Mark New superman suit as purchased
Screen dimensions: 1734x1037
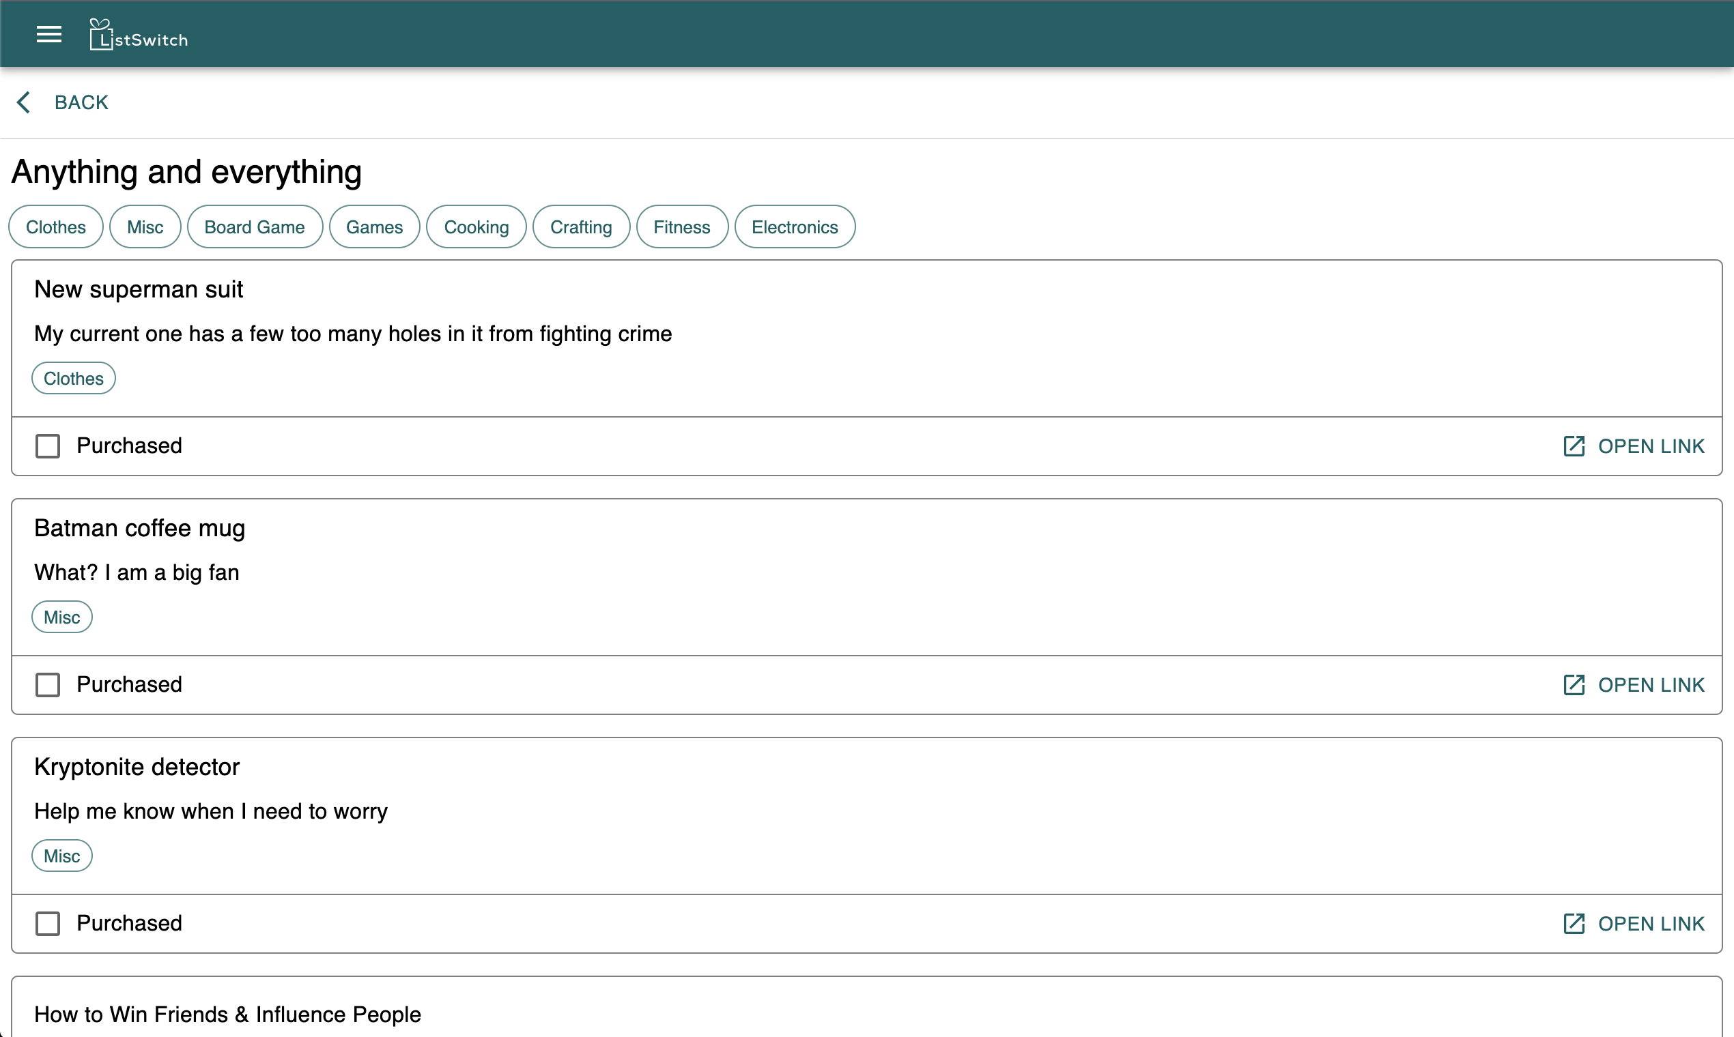tap(48, 446)
